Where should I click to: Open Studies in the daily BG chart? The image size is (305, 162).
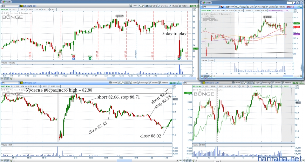(174, 6)
